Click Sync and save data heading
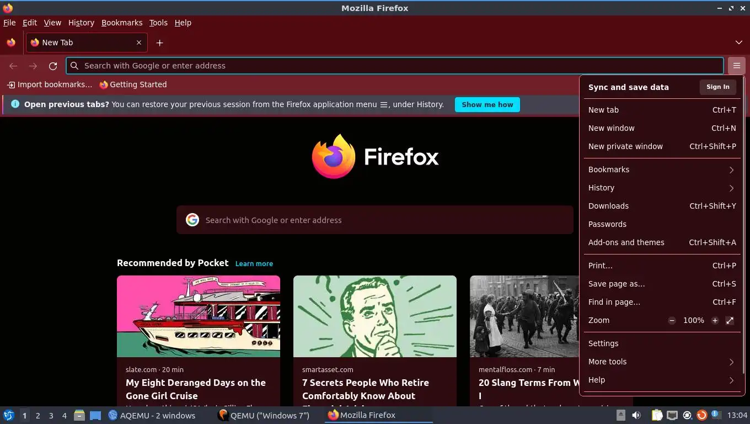Image resolution: width=750 pixels, height=424 pixels. point(628,87)
